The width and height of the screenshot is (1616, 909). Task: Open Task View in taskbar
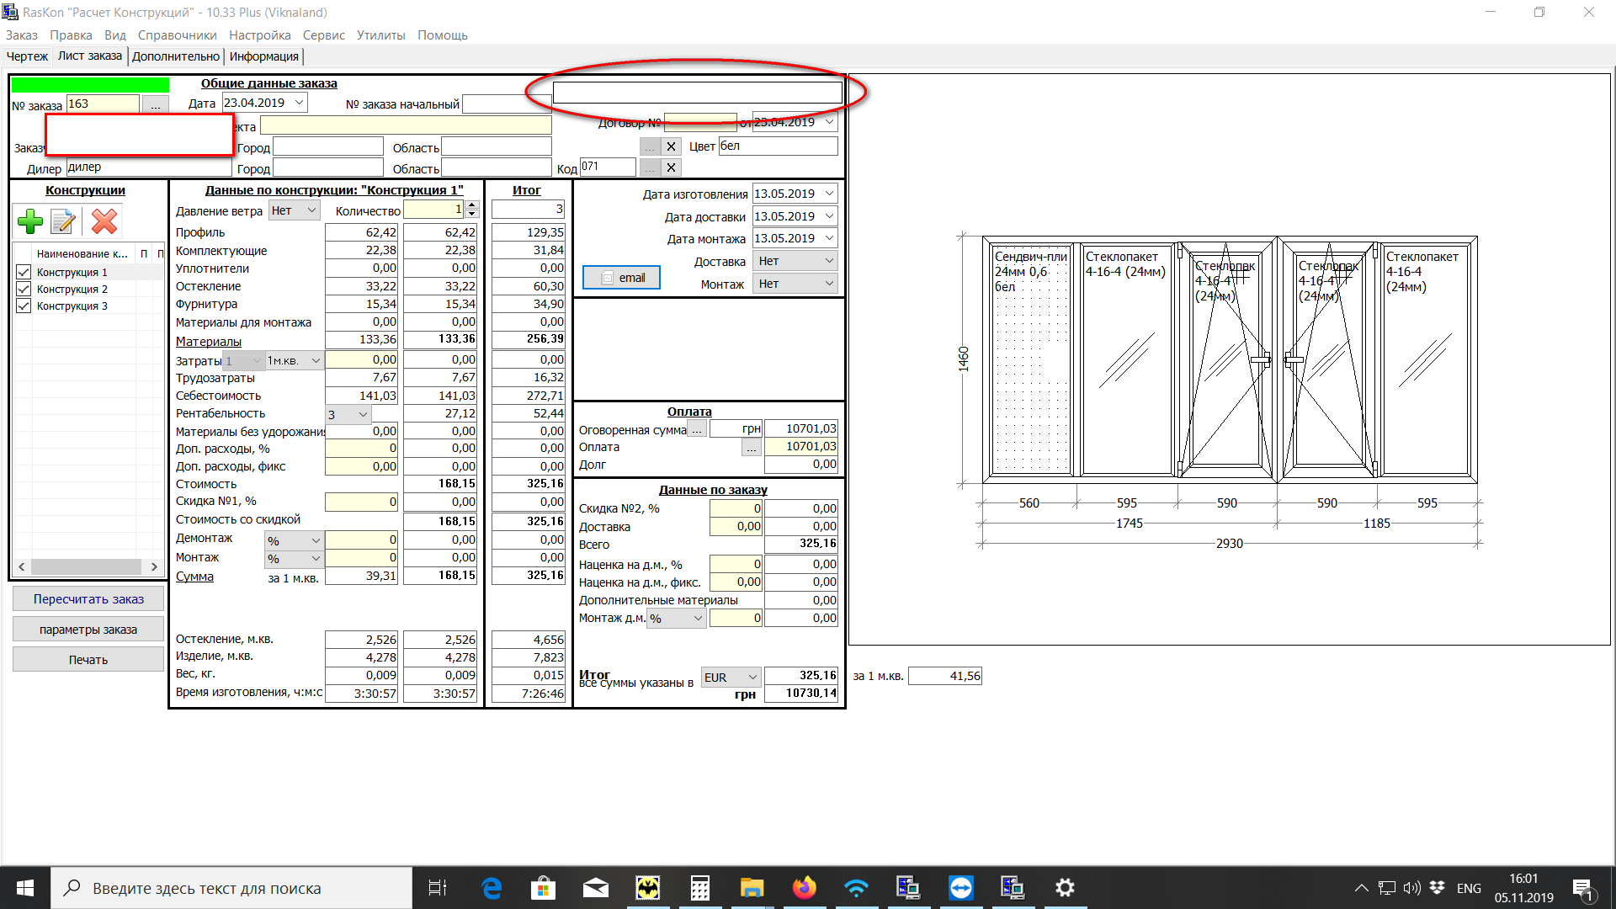point(438,888)
